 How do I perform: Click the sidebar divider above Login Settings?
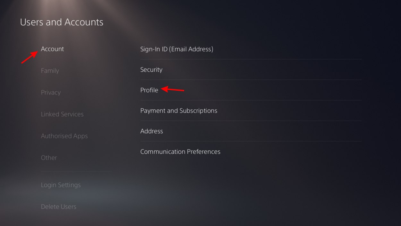click(x=76, y=172)
